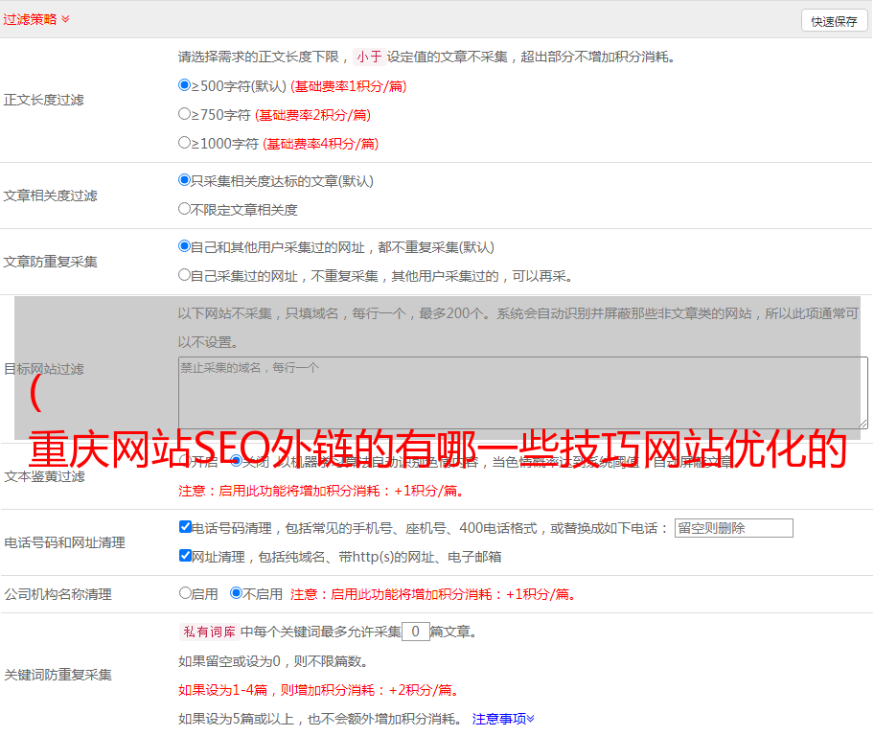This screenshot has height=736, width=874.
Task: Click the 小于 highlighted tag
Action: point(369,57)
